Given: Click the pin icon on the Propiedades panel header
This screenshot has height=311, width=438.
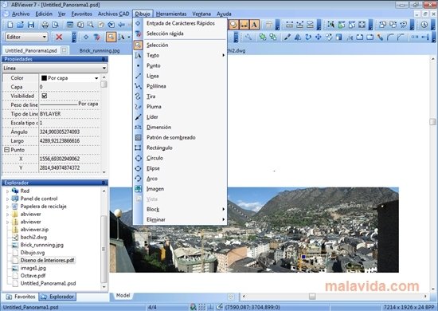Looking at the screenshot, I should click(x=104, y=59).
